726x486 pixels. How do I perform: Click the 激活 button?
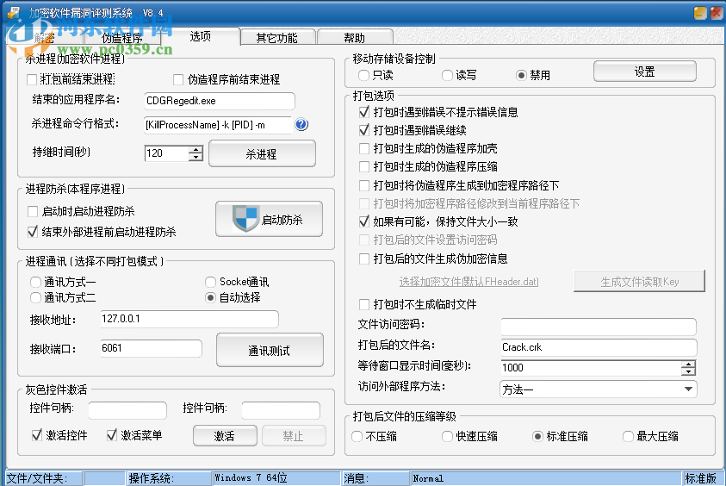pos(225,435)
